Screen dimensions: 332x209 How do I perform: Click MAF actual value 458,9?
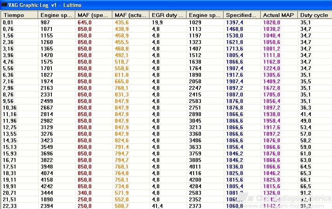tap(122, 35)
